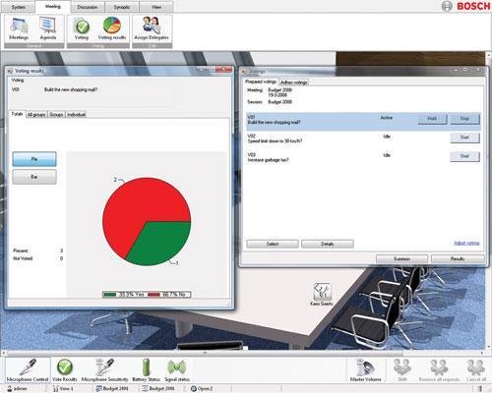Show Signal status view
This screenshot has height=393, width=492.
click(177, 370)
